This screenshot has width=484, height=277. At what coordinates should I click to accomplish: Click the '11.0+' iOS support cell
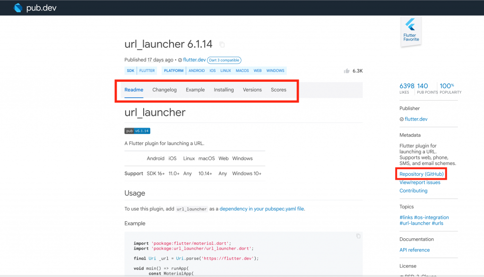(x=174, y=173)
